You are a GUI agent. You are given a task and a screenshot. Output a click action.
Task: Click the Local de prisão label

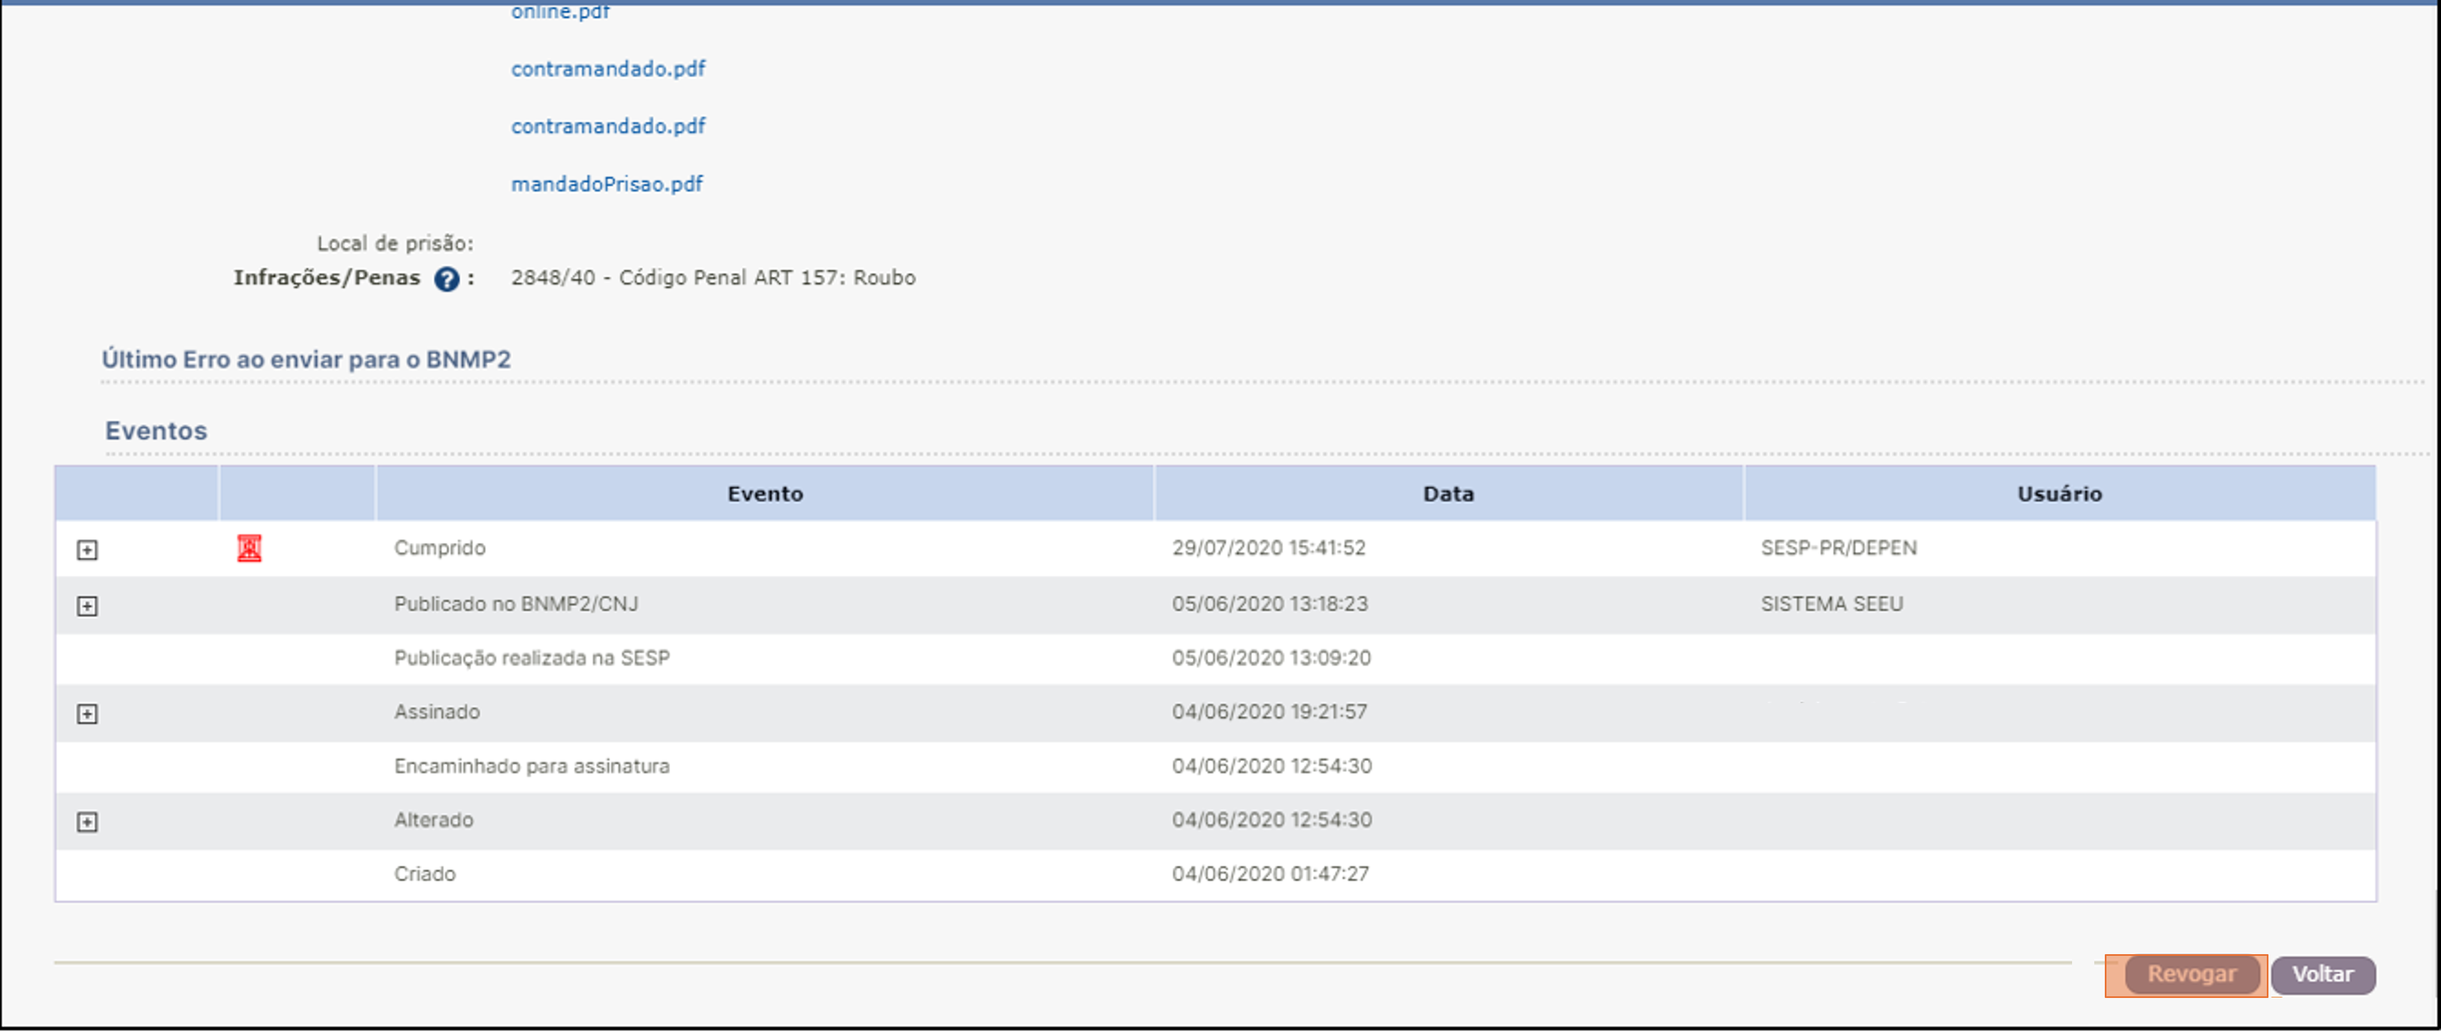coord(395,243)
